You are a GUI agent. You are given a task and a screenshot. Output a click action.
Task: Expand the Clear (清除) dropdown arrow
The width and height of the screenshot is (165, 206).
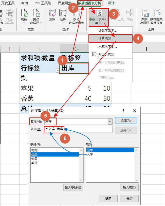pyautogui.click(x=52, y=23)
